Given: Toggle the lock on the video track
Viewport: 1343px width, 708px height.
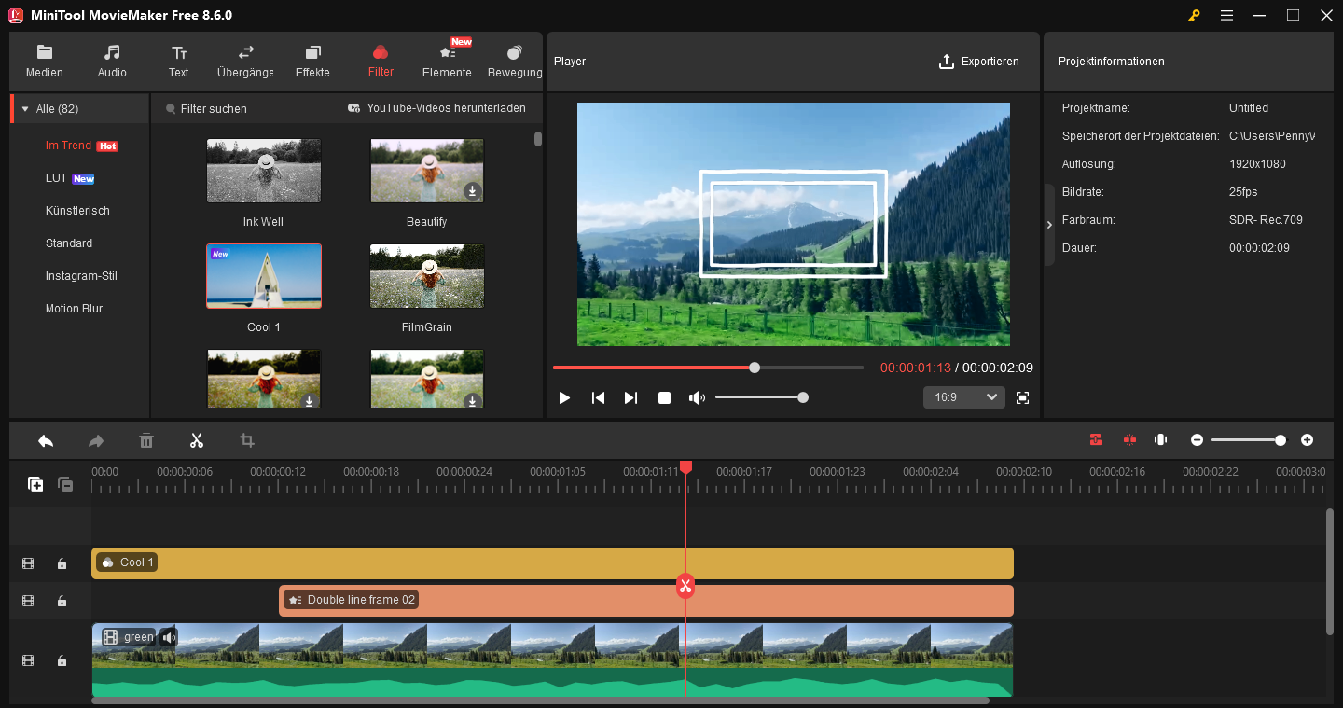Looking at the screenshot, I should (x=62, y=659).
